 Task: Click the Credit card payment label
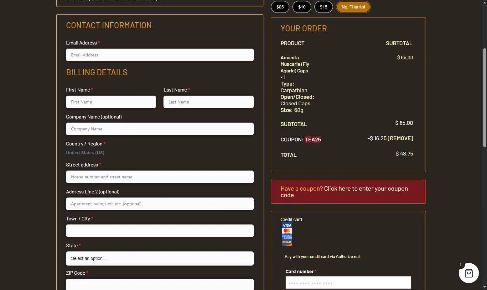(291, 219)
